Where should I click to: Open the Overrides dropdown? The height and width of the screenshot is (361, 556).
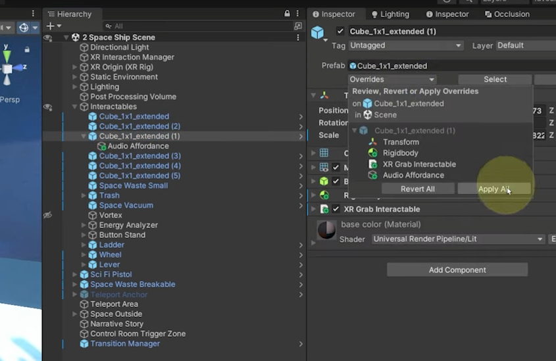pos(392,80)
